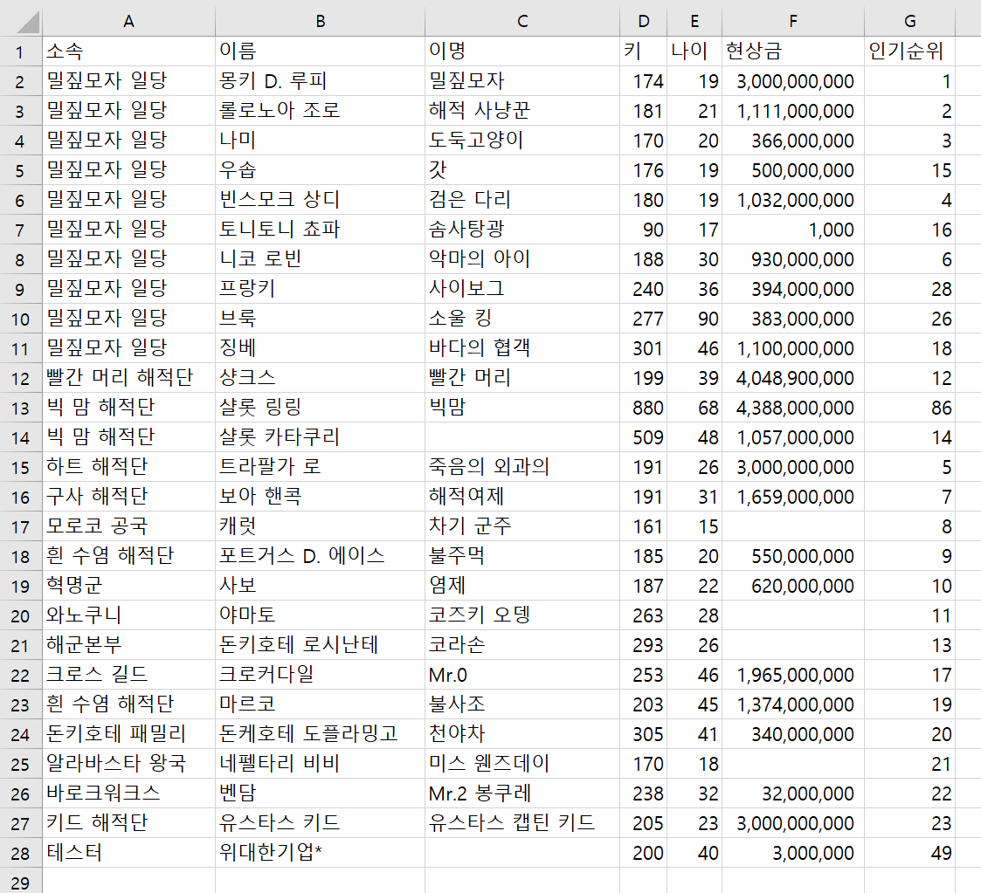Viewport: 981px width, 893px height.
Task: Select cell 크로커다일
Action: click(x=321, y=676)
